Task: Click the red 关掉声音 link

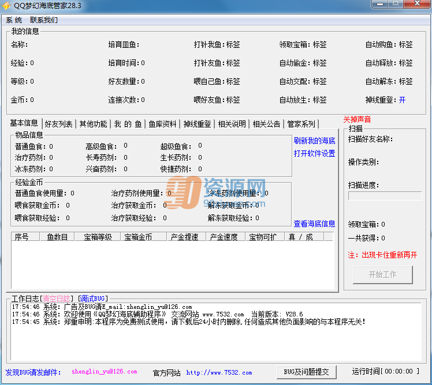Action: coord(357,119)
